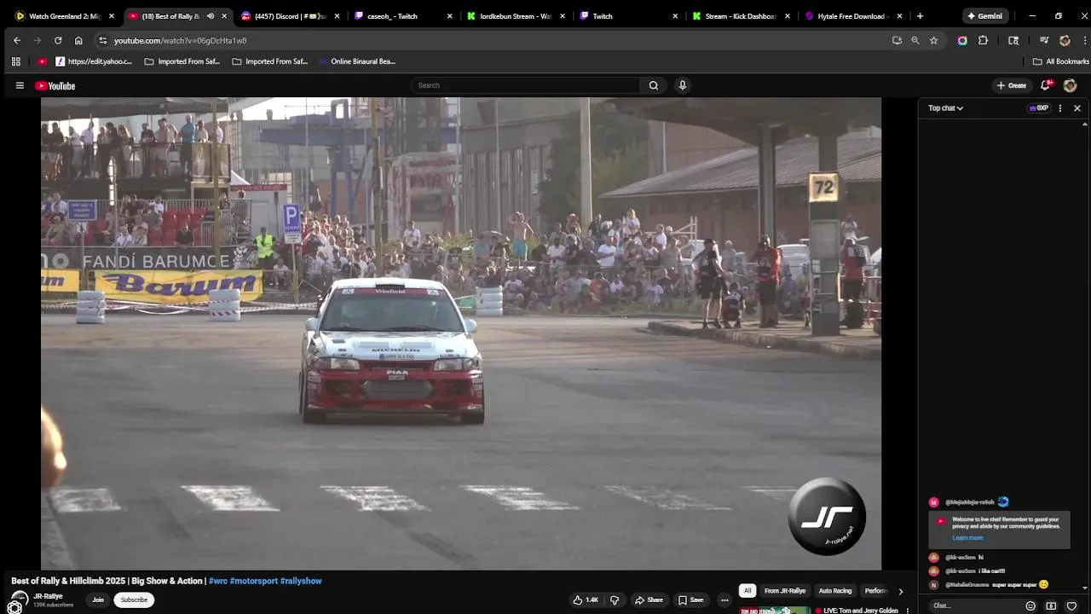Open the Online Binaural Bea... bookmark

tap(357, 61)
